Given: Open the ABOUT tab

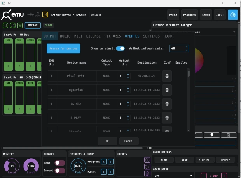Looking at the screenshot, I should (169, 36).
